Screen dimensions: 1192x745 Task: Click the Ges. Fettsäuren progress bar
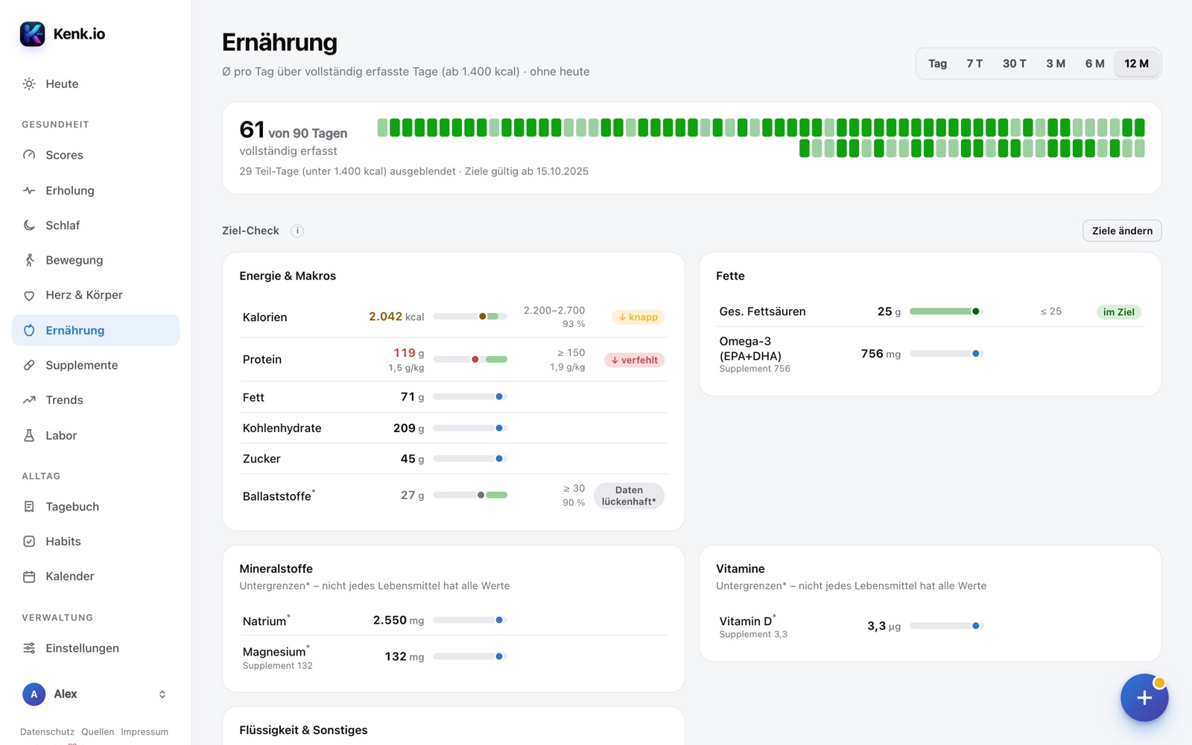947,311
